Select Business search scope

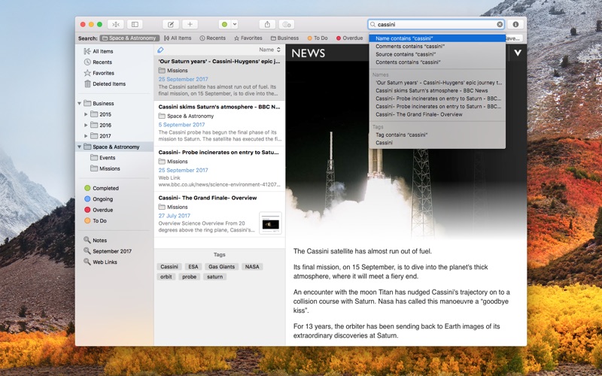284,38
